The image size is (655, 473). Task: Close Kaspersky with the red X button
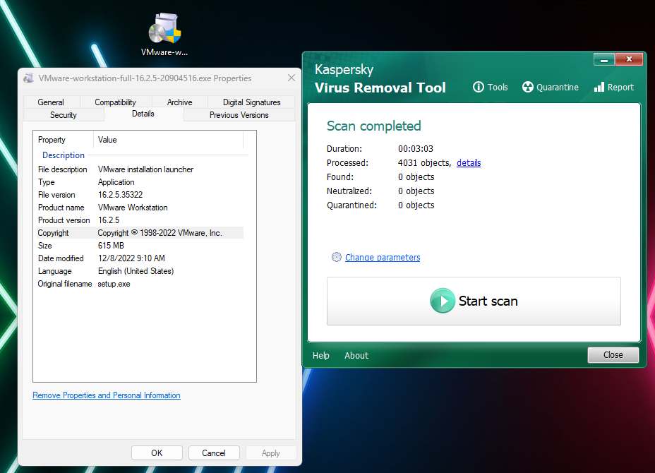coord(629,60)
